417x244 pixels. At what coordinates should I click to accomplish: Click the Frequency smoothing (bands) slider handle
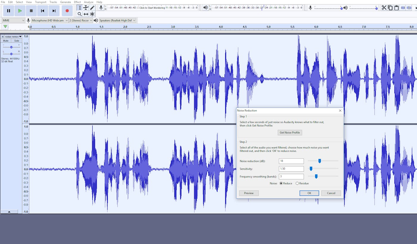coord(316,176)
